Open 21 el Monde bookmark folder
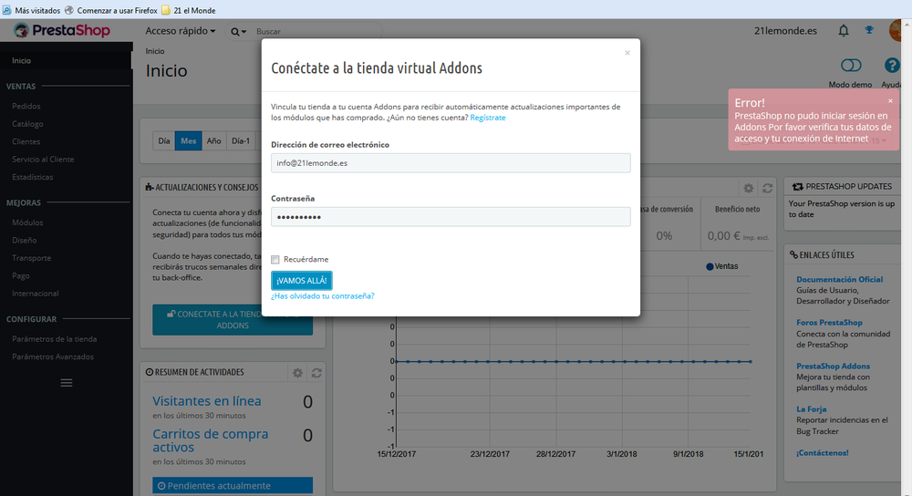This screenshot has width=912, height=496. pos(189,10)
